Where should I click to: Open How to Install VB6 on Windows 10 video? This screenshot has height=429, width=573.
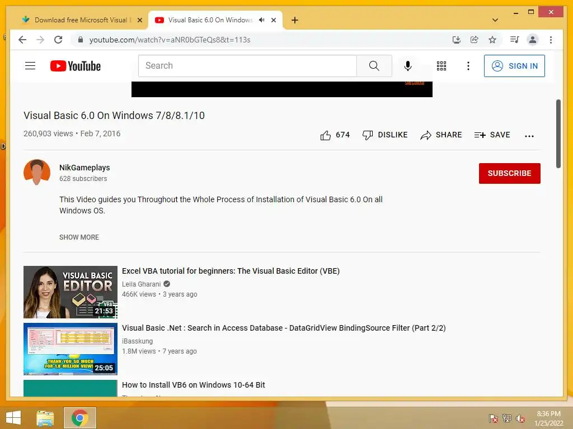pos(193,385)
